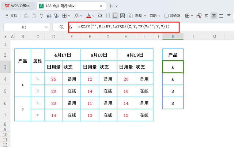Image resolution: width=234 pixels, height=147 pixels.
Task: Click the cell with value 11
Action: tap(90, 103)
